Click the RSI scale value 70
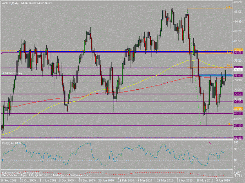The width and height of the screenshot is (245, 183). [x=235, y=149]
